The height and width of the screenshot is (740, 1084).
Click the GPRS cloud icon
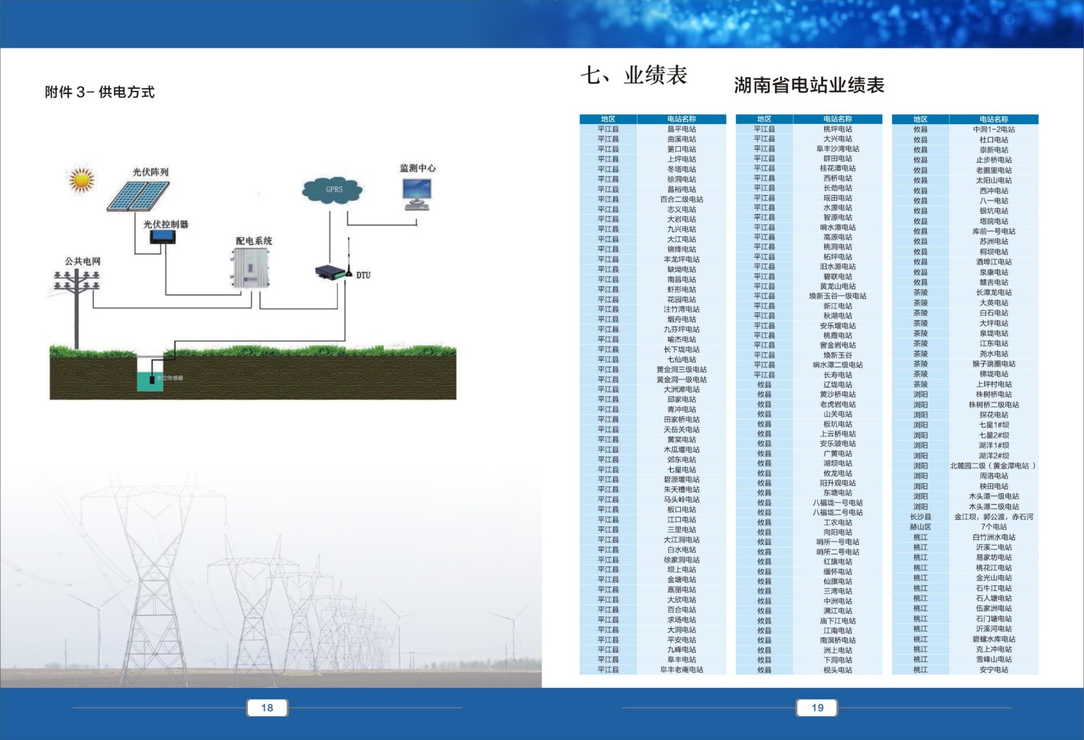(x=333, y=190)
